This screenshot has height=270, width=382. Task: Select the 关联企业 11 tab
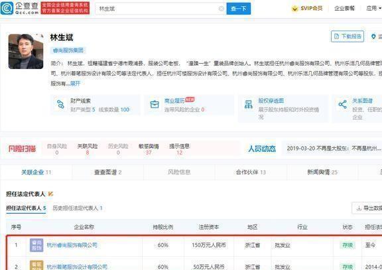coord(36,172)
